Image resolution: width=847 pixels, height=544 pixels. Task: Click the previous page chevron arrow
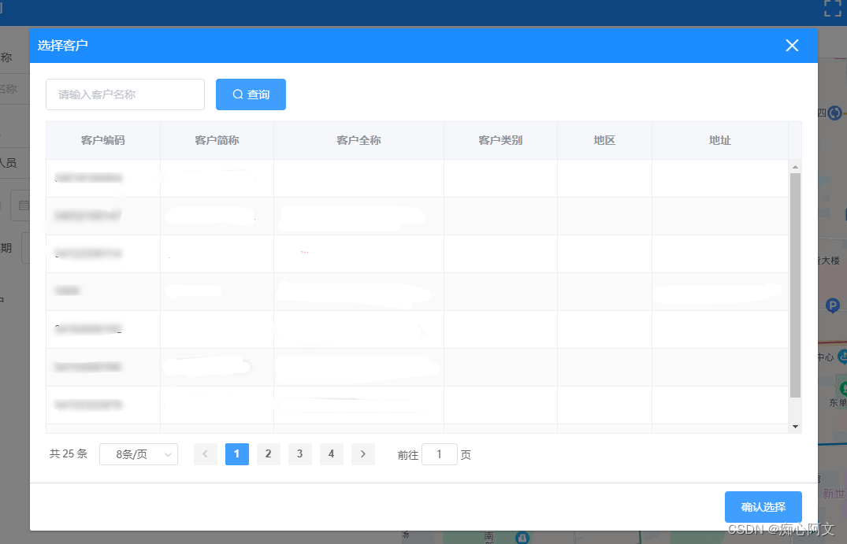tap(205, 454)
